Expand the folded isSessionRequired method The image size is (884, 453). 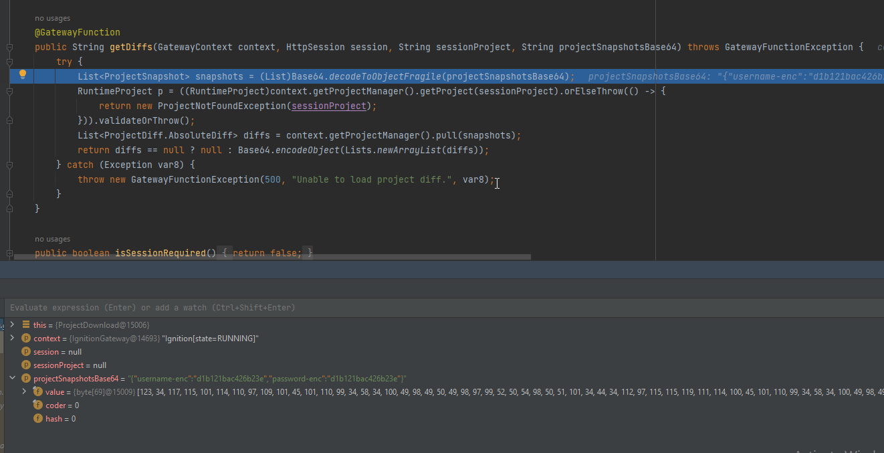pyautogui.click(x=9, y=253)
